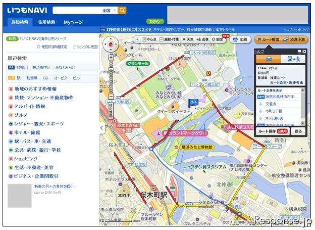
Task: Click the route list scroll down arrow
Action: pos(303,123)
